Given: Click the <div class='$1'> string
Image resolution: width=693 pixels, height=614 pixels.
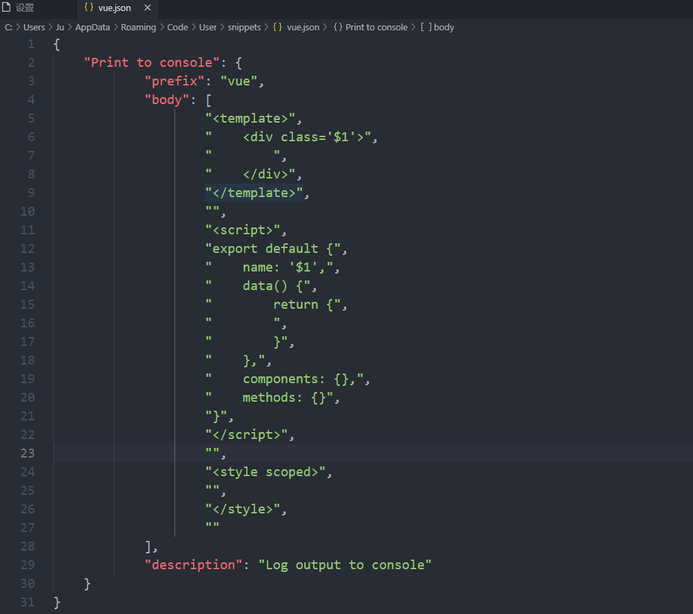Looking at the screenshot, I should click(x=307, y=137).
